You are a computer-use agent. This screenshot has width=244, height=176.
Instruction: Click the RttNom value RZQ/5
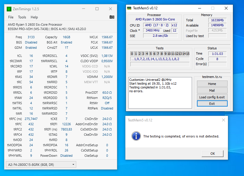tap(107, 98)
